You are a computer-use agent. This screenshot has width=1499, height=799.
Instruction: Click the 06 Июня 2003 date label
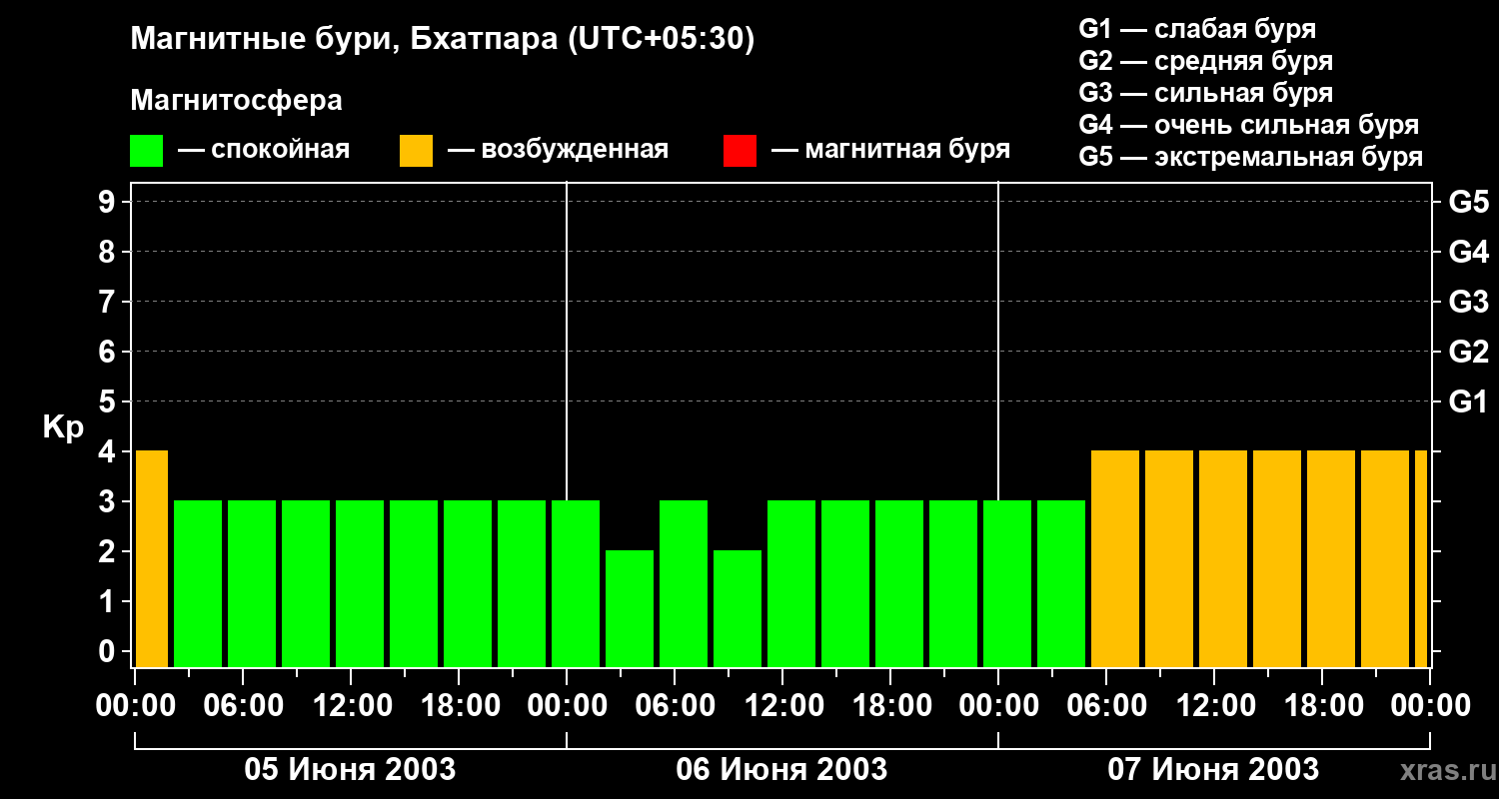781,770
